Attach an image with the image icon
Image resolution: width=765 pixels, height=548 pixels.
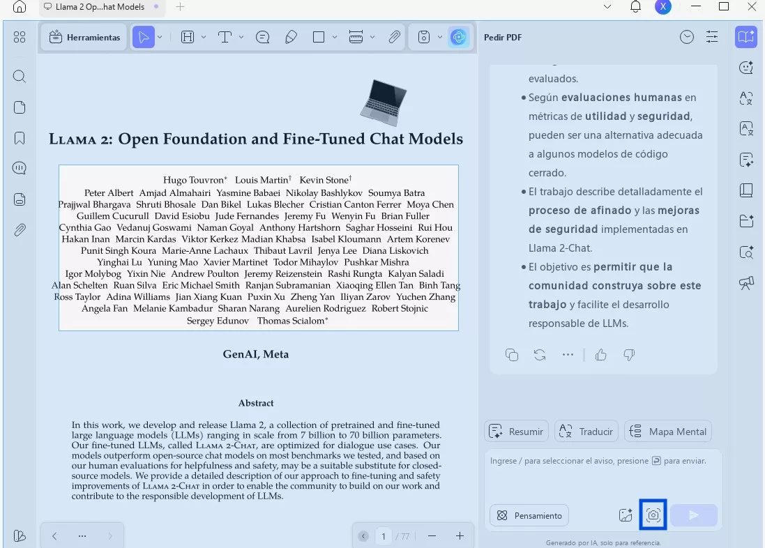click(x=626, y=515)
